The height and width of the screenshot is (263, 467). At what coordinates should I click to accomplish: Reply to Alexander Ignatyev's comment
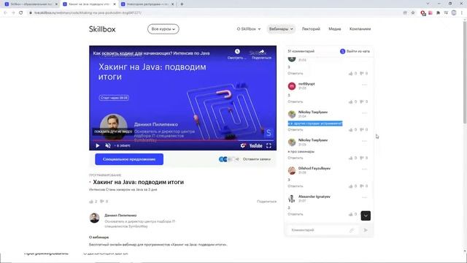click(x=295, y=214)
